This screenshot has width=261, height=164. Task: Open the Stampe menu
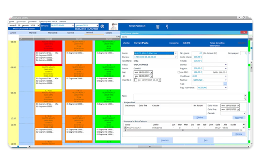[x=63, y=22]
